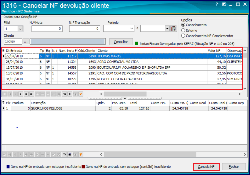Go to last record in product items navigator
Image resolution: width=250 pixels, height=175 pixels.
point(31,155)
